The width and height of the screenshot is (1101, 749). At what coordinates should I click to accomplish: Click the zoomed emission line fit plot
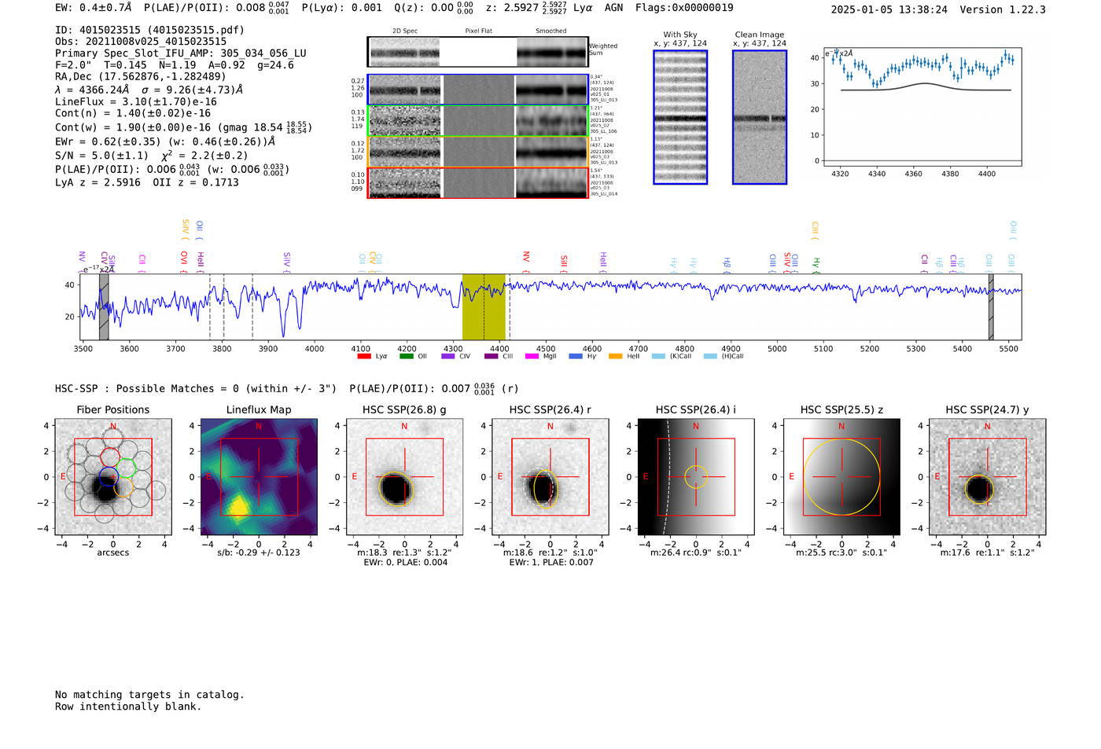pyautogui.click(x=922, y=107)
